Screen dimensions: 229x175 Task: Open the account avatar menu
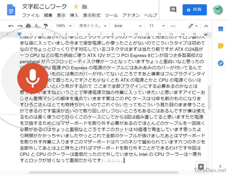218,10
